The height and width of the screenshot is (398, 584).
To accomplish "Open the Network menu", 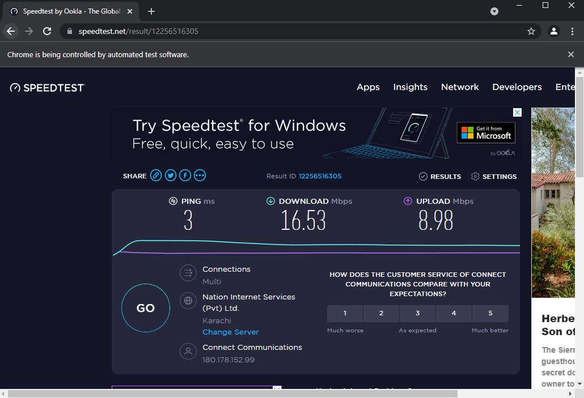I will (460, 87).
